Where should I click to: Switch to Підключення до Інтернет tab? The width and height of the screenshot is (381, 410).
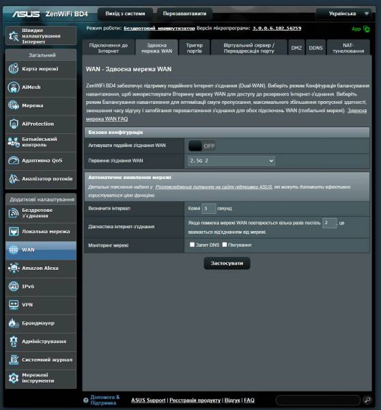point(109,48)
